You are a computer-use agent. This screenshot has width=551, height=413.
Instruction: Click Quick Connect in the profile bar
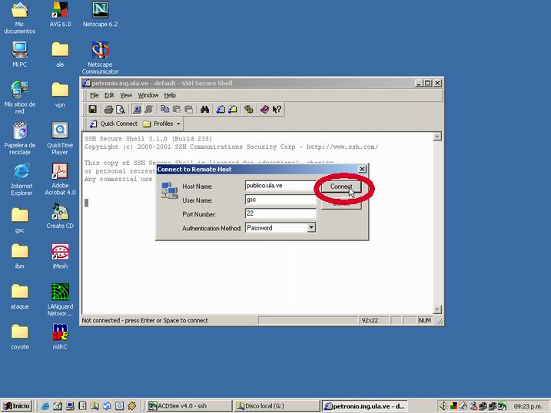click(114, 124)
